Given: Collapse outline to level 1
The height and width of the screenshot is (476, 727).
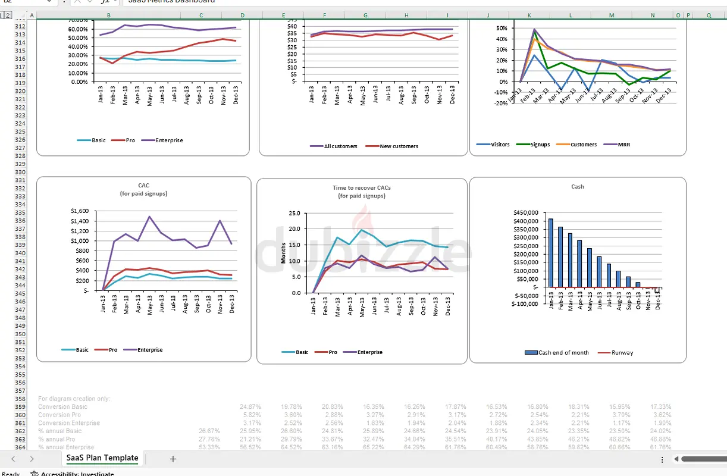Looking at the screenshot, I should pos(2,15).
